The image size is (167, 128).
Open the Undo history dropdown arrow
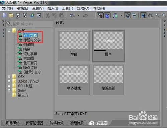[79, 15]
